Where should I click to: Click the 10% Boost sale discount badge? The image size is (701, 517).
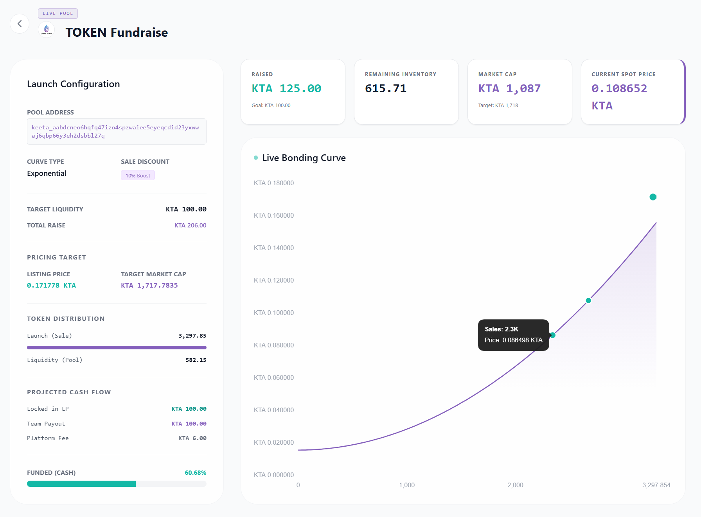point(137,175)
